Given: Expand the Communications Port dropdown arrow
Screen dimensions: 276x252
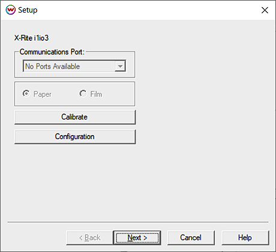Looking at the screenshot, I should [x=120, y=66].
